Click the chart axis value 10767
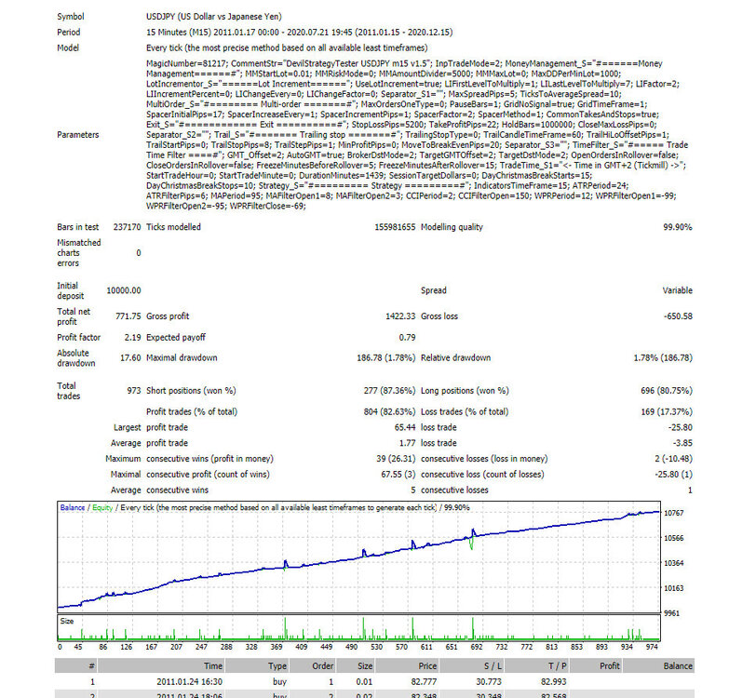729x698 pixels. 674,513
